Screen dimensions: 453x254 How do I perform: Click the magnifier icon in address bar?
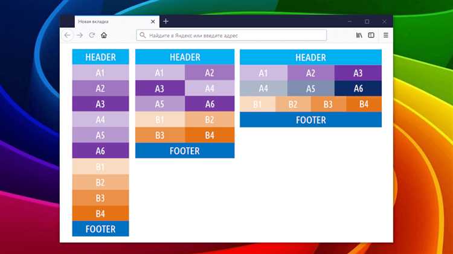pyautogui.click(x=143, y=36)
